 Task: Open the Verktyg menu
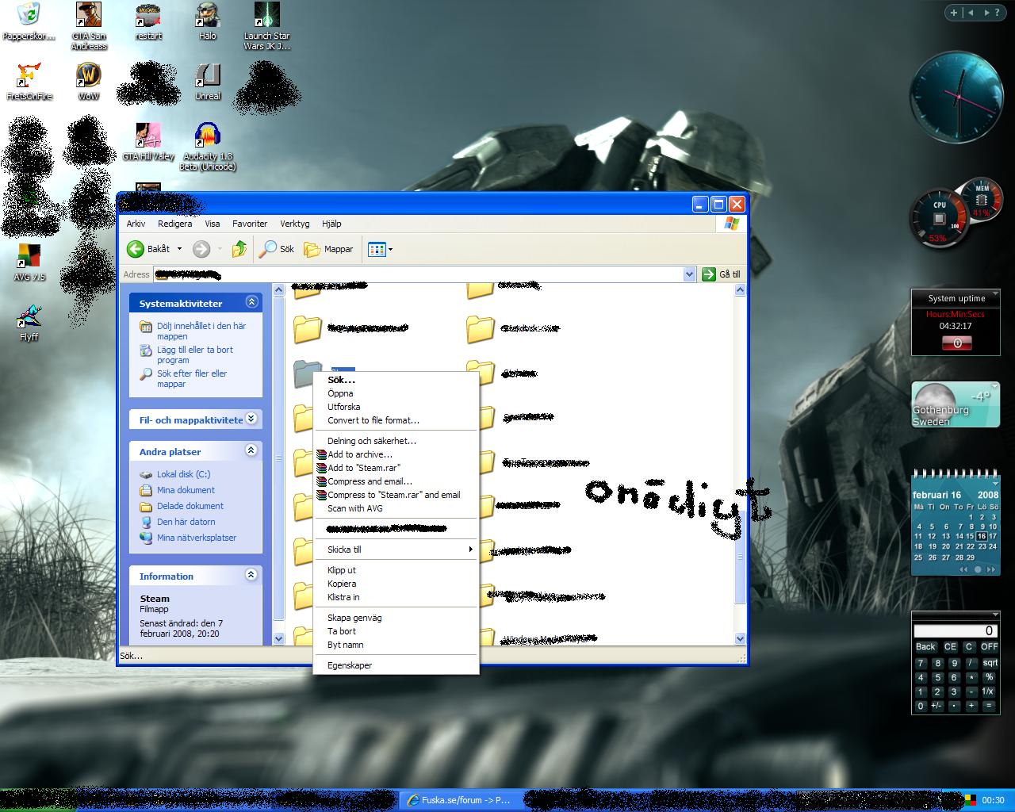pos(294,224)
